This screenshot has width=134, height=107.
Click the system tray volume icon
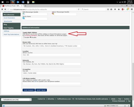tap(122, 2)
